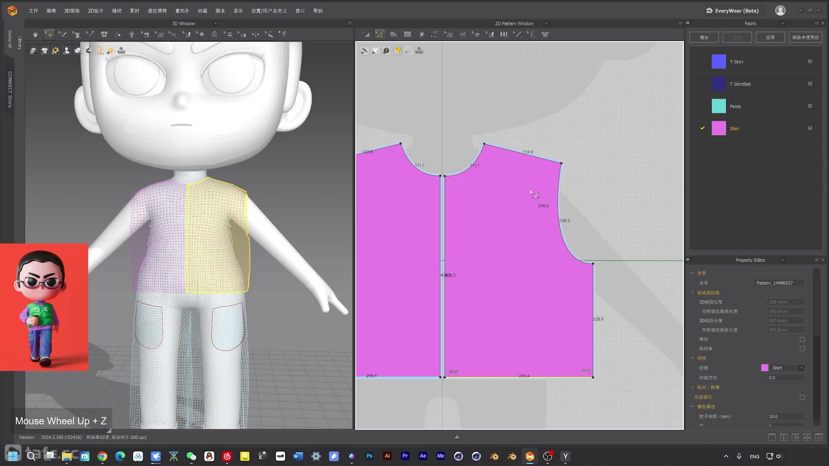Collapse the 织物 section

pyautogui.click(x=693, y=358)
